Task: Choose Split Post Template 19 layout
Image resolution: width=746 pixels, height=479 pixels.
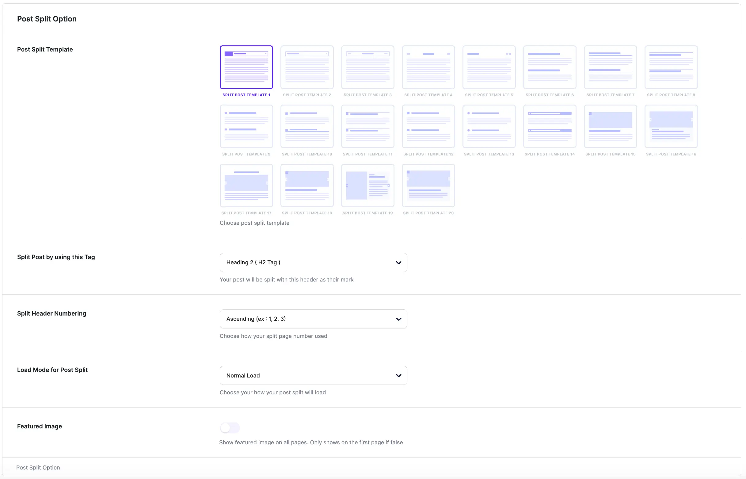Action: pyautogui.click(x=367, y=186)
